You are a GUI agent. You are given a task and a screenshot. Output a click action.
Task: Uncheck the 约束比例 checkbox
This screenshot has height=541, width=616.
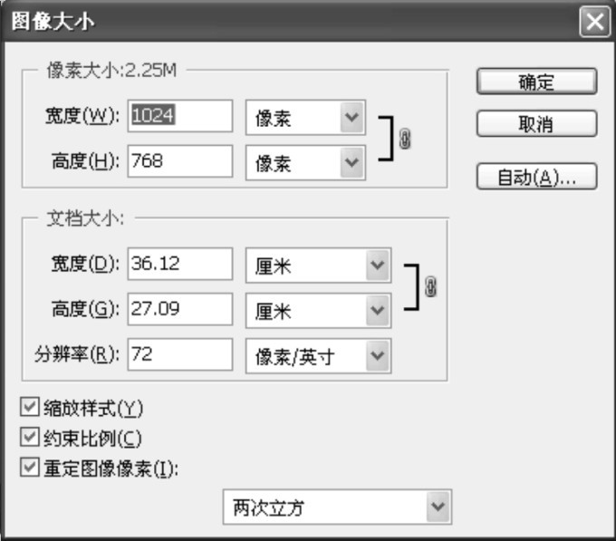[30, 438]
